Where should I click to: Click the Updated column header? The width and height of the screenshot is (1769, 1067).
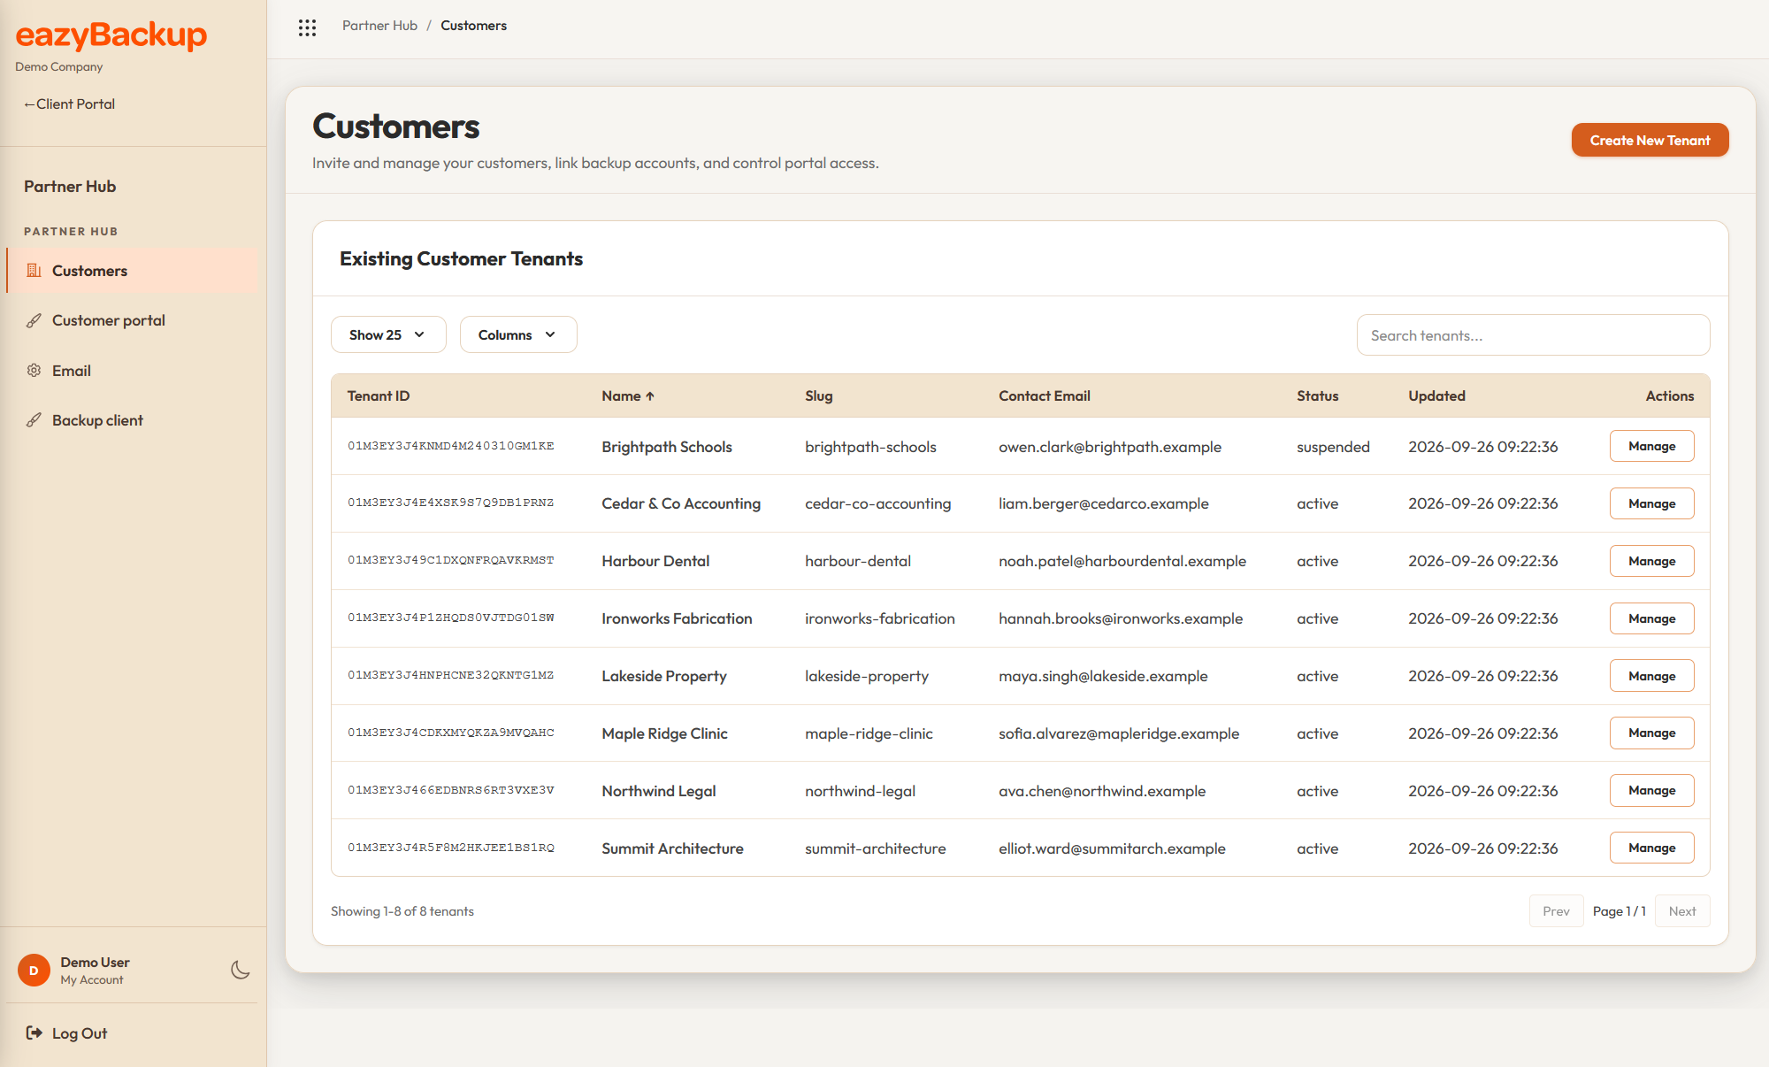pos(1437,396)
